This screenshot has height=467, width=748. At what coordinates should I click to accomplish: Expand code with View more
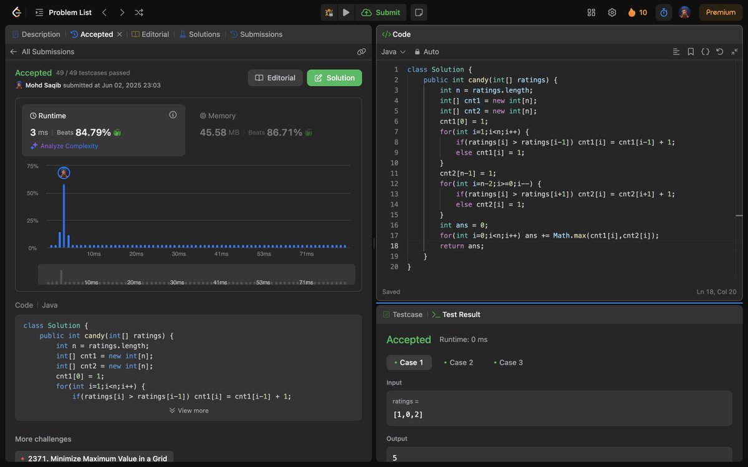tap(188, 410)
